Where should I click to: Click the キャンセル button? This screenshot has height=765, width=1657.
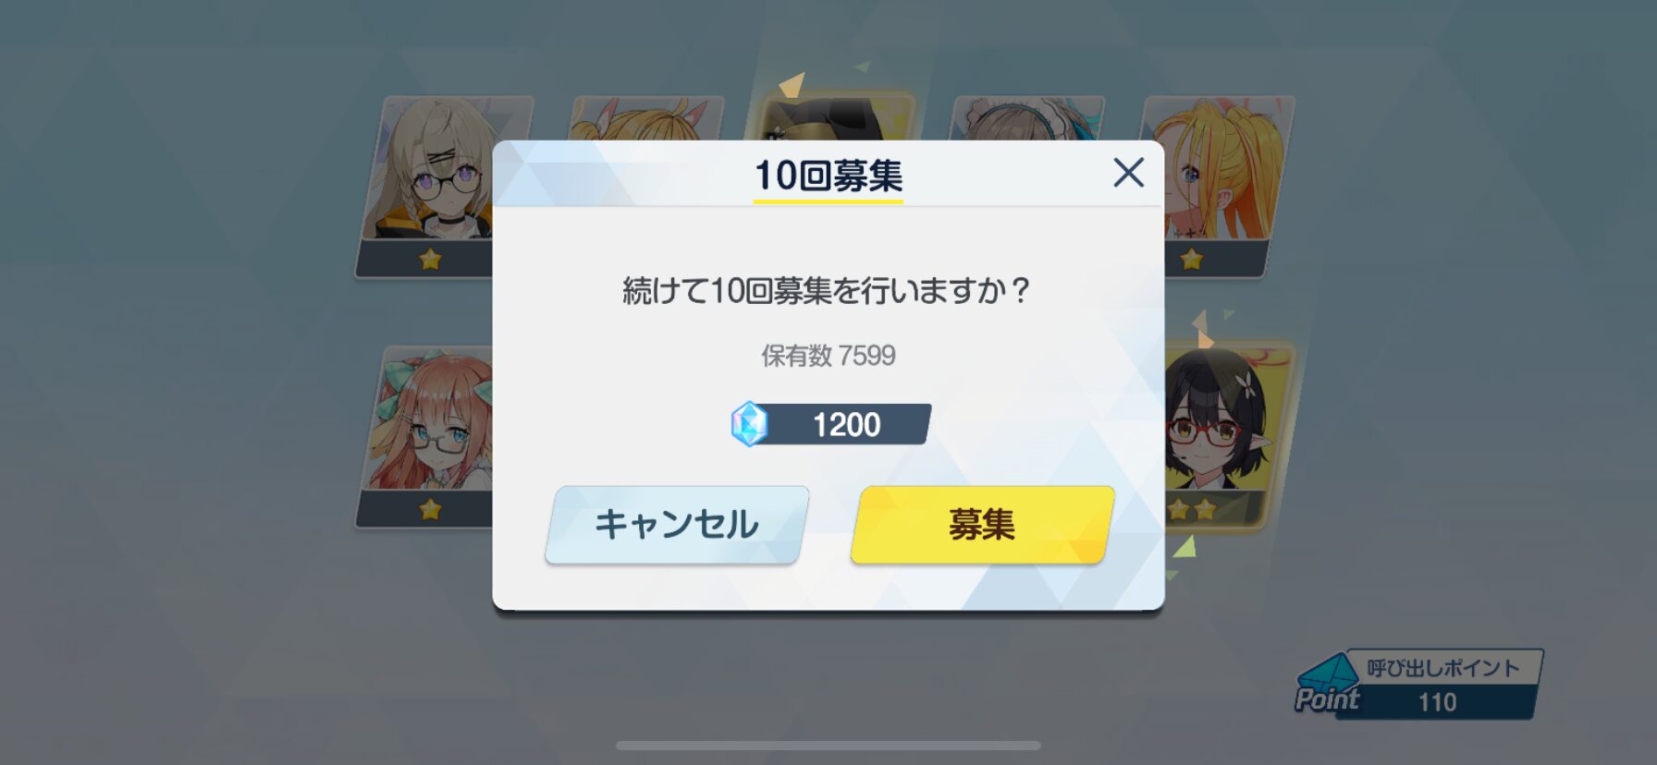click(677, 524)
